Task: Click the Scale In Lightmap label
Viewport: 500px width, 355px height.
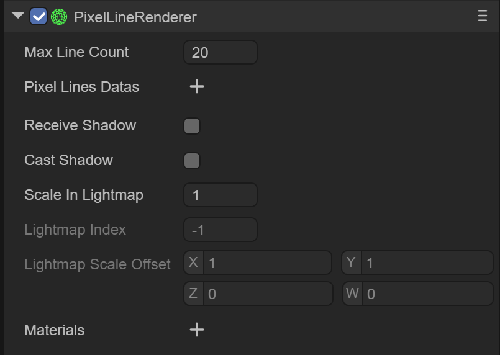Action: tap(84, 195)
